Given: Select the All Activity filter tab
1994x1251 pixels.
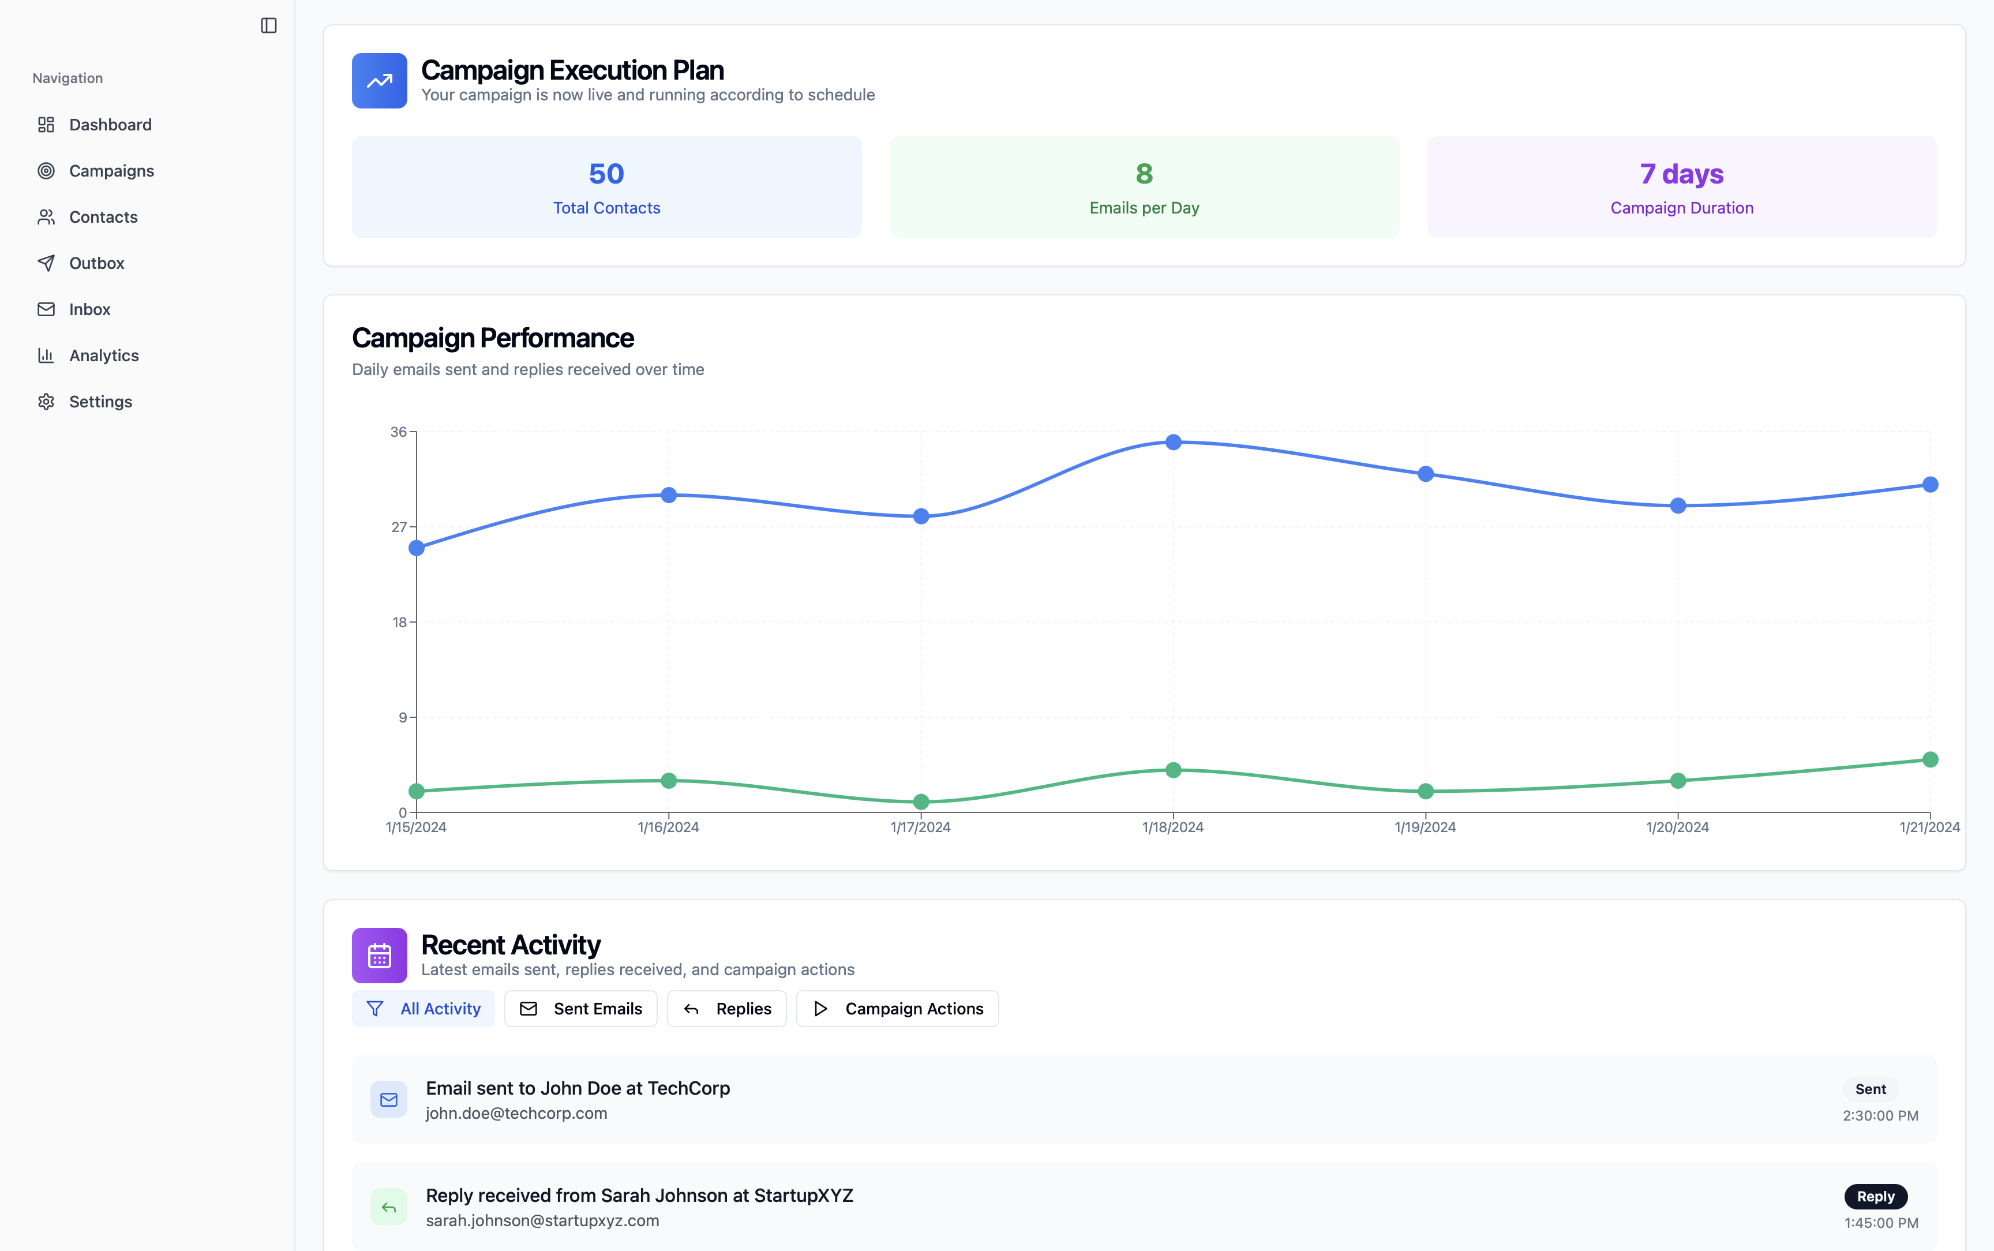Looking at the screenshot, I should point(423,1009).
